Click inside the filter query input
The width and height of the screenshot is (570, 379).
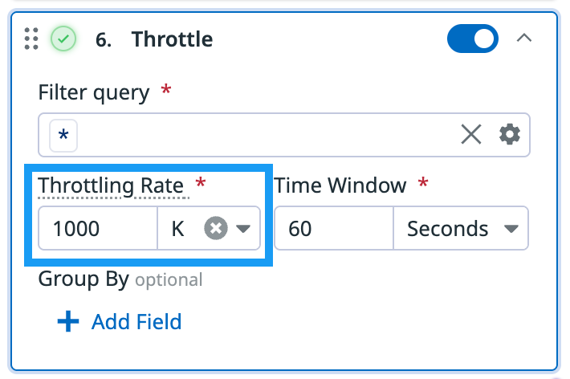265,135
